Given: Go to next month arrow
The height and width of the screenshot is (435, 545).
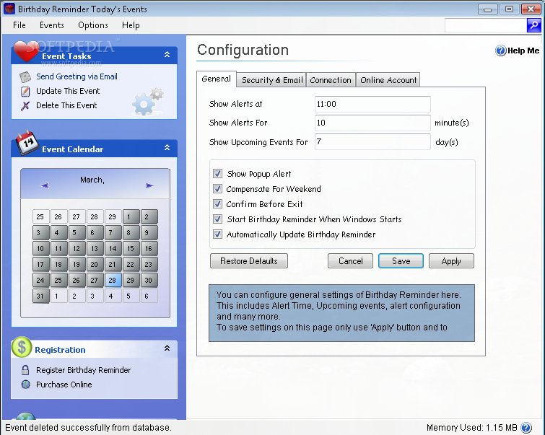Looking at the screenshot, I should (149, 185).
